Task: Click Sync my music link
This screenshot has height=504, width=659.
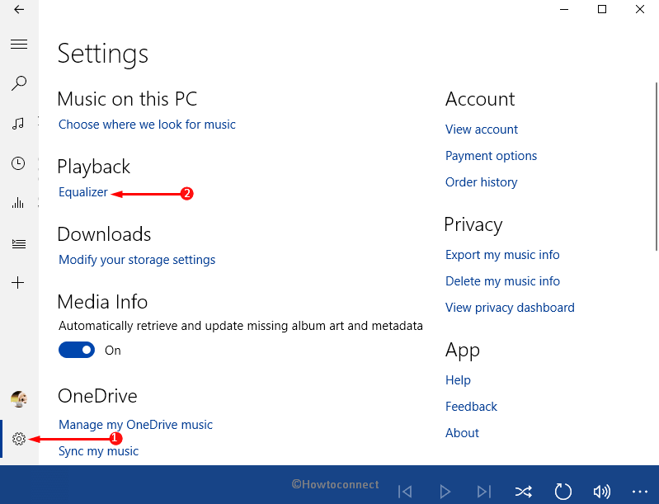Action: tap(98, 451)
